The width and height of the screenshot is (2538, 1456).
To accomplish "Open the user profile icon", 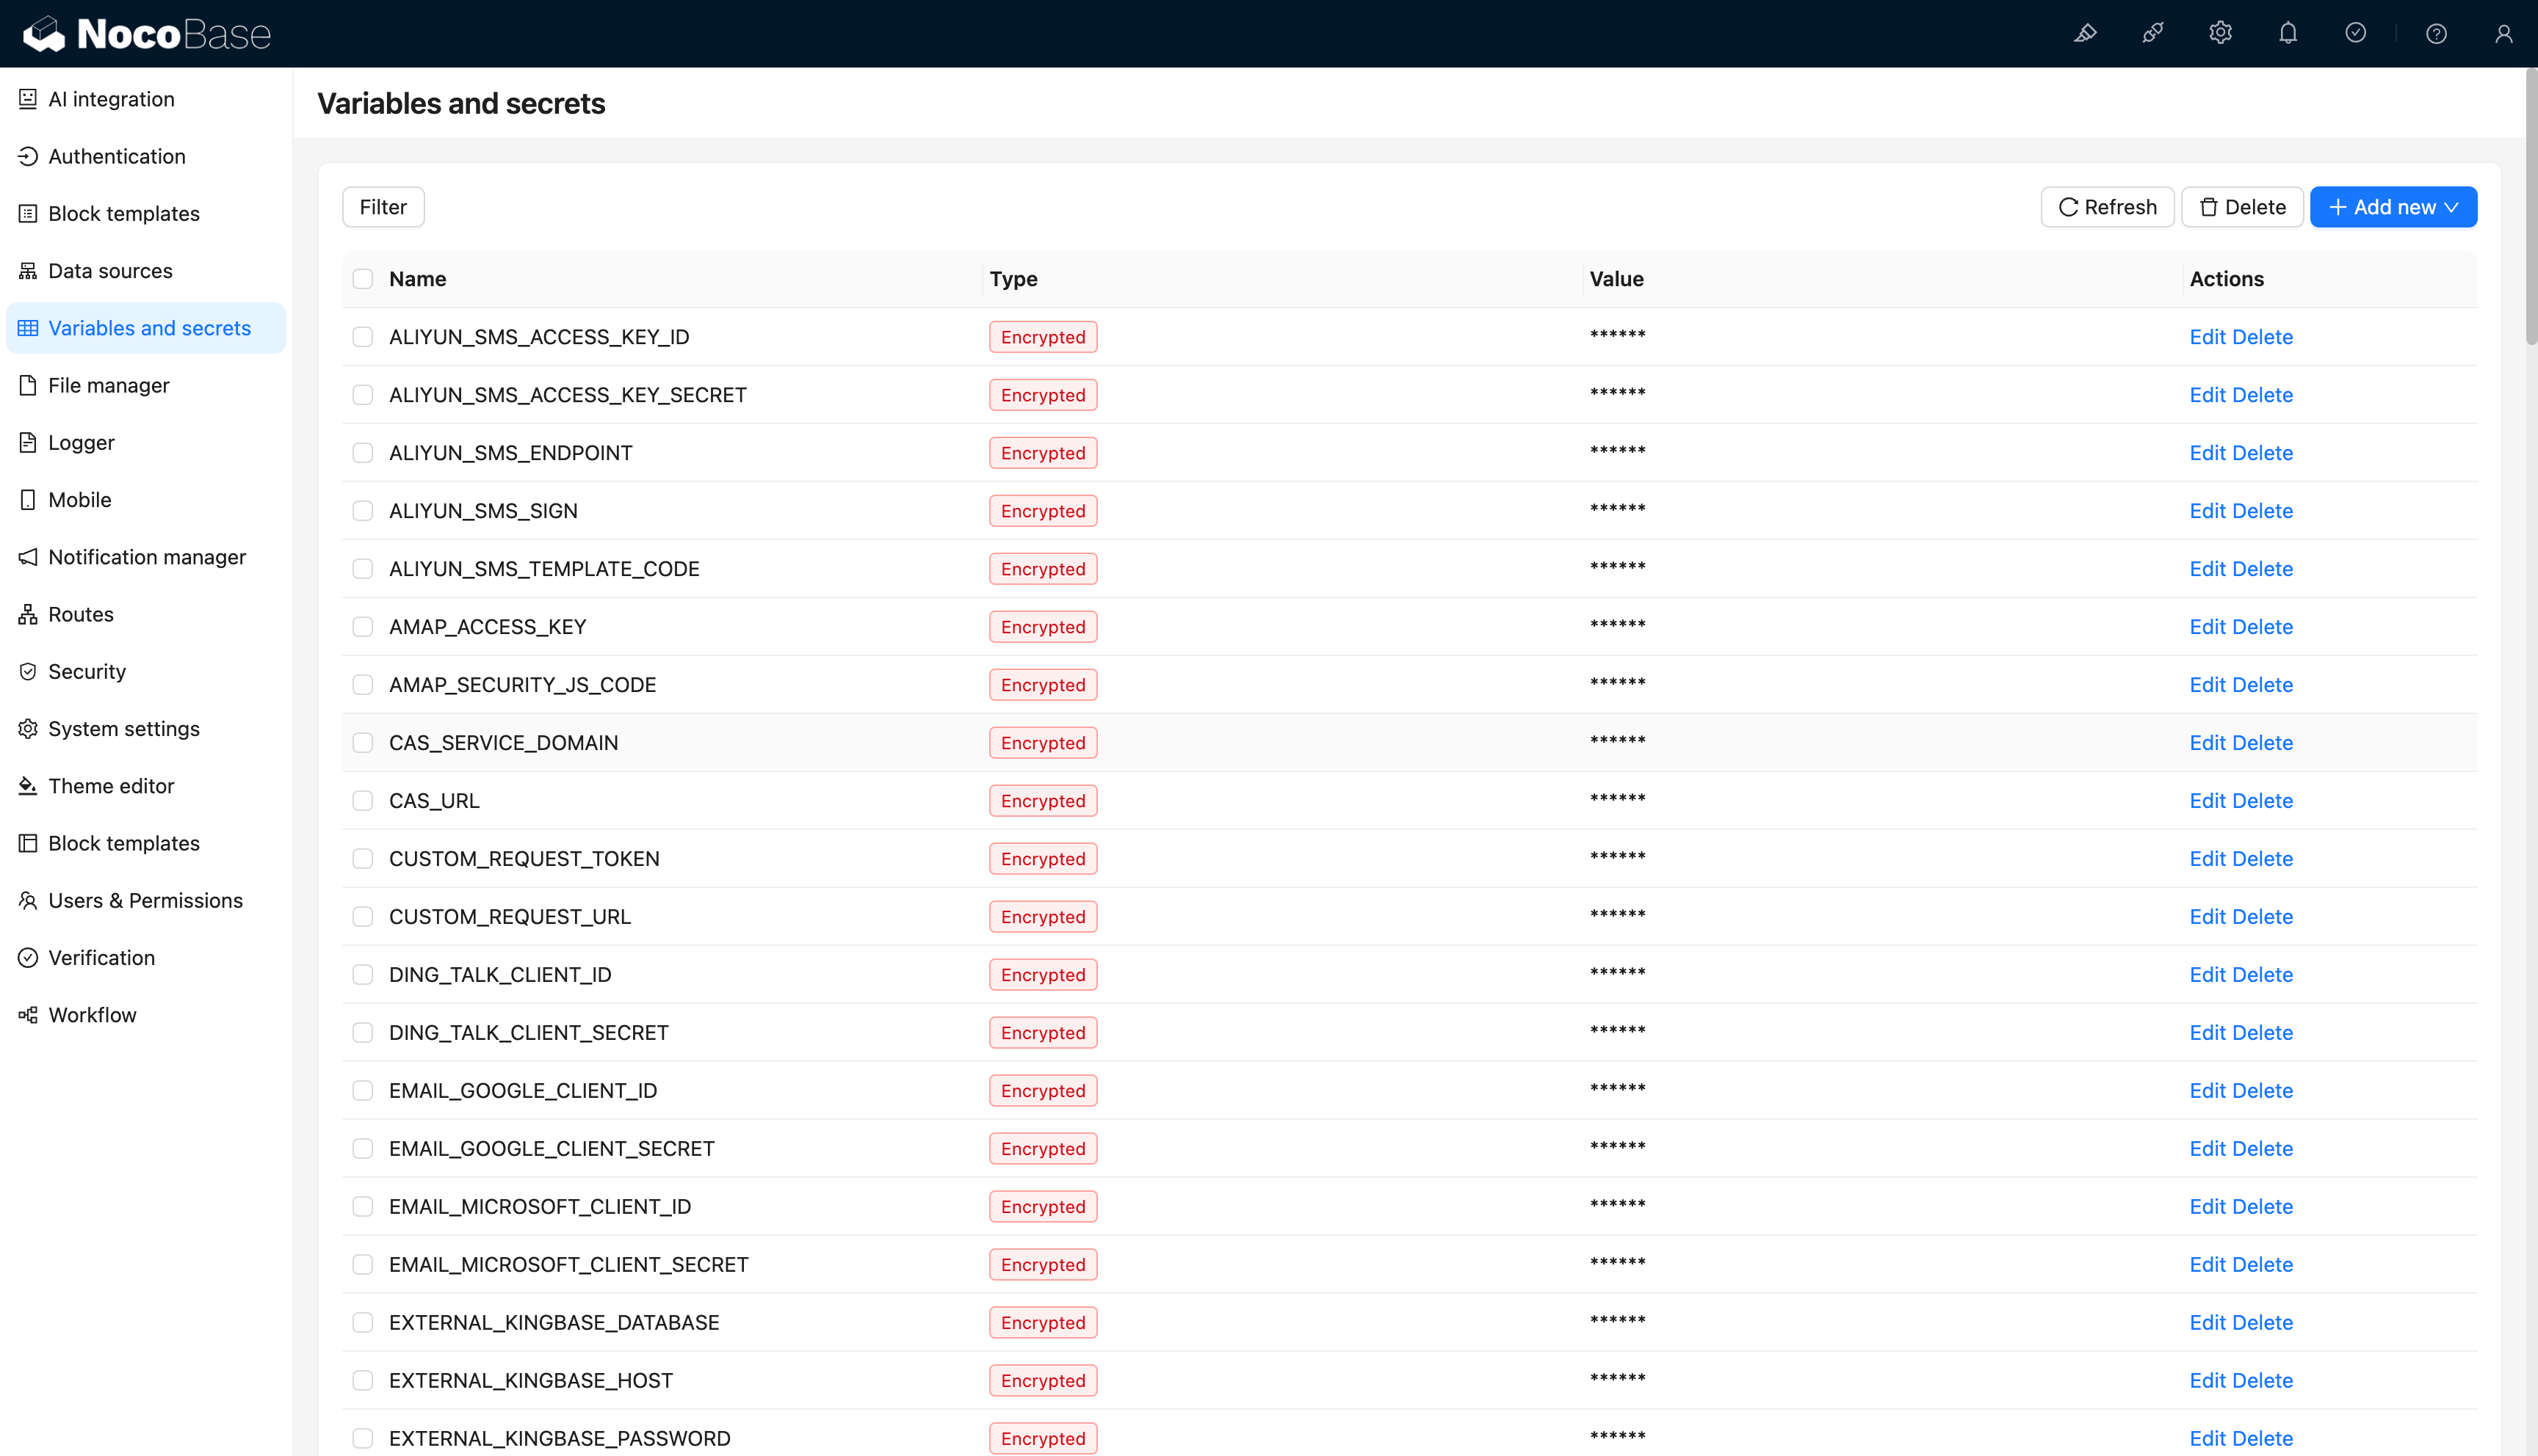I will point(2504,33).
